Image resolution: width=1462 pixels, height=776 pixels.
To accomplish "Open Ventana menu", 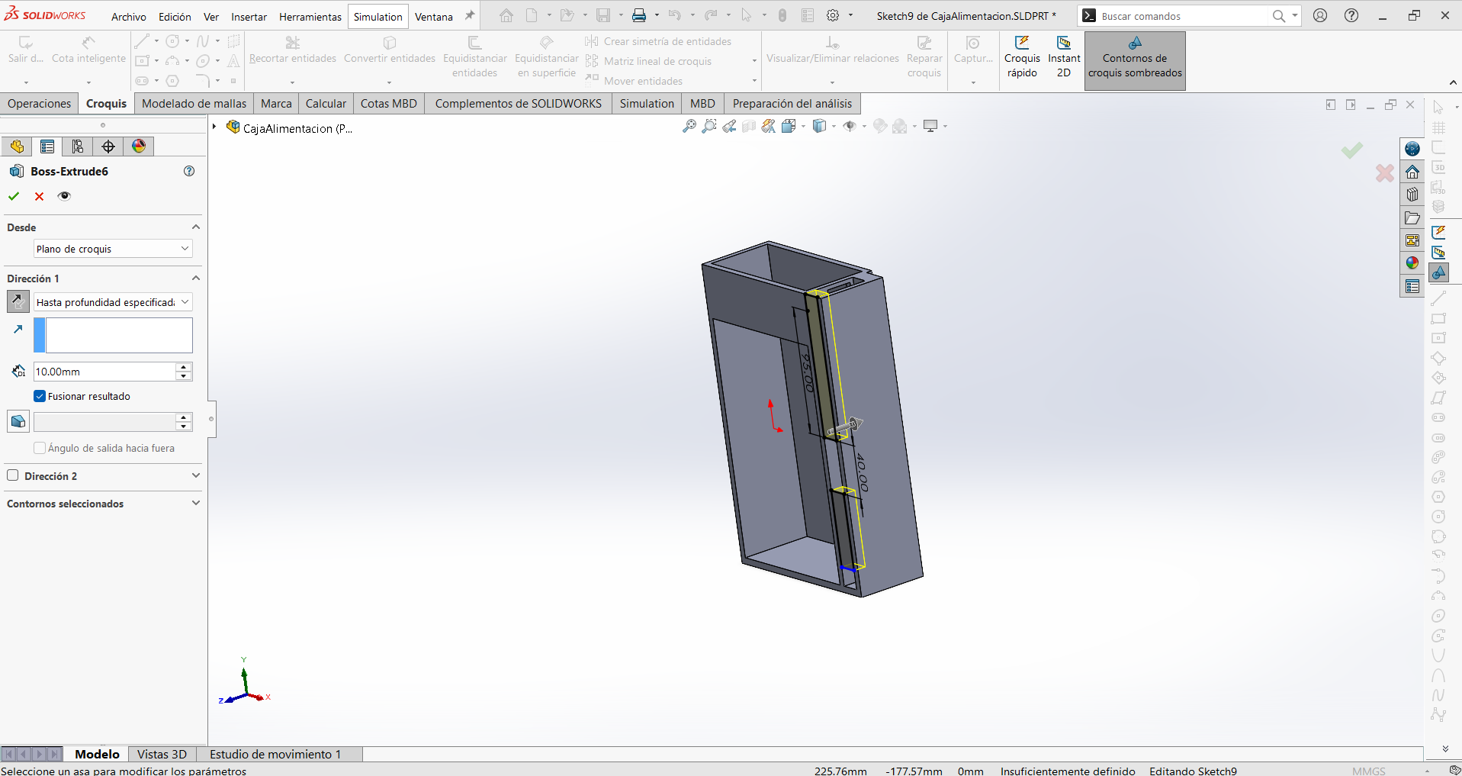I will tap(433, 17).
